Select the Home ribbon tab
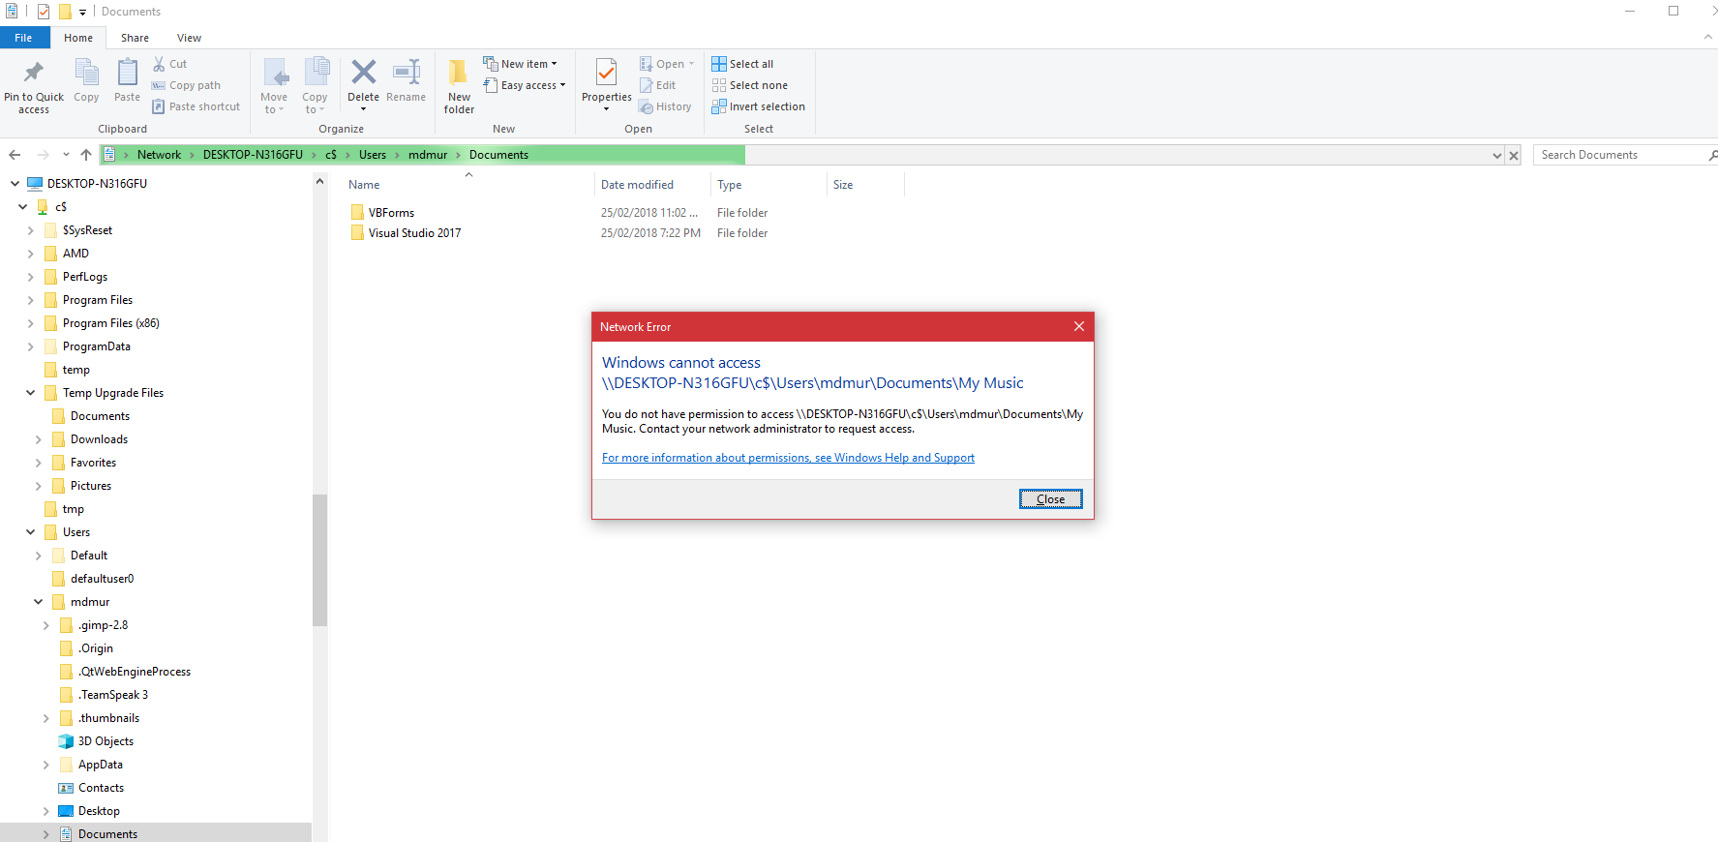 coord(78,38)
